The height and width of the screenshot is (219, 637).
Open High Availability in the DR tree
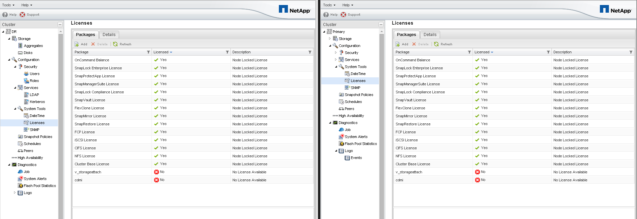30,158
